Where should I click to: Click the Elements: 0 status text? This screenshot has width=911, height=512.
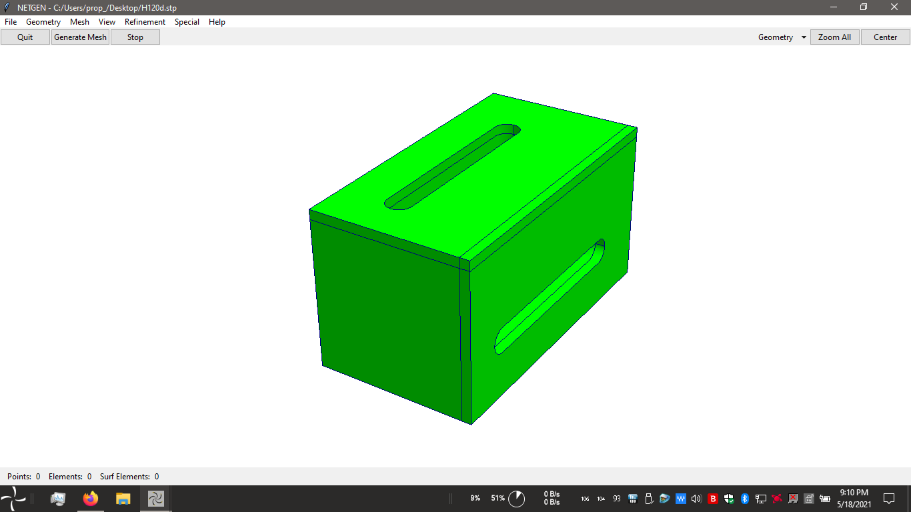70,477
